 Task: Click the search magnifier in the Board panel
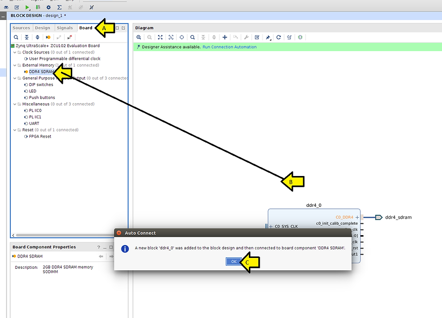[x=16, y=37]
